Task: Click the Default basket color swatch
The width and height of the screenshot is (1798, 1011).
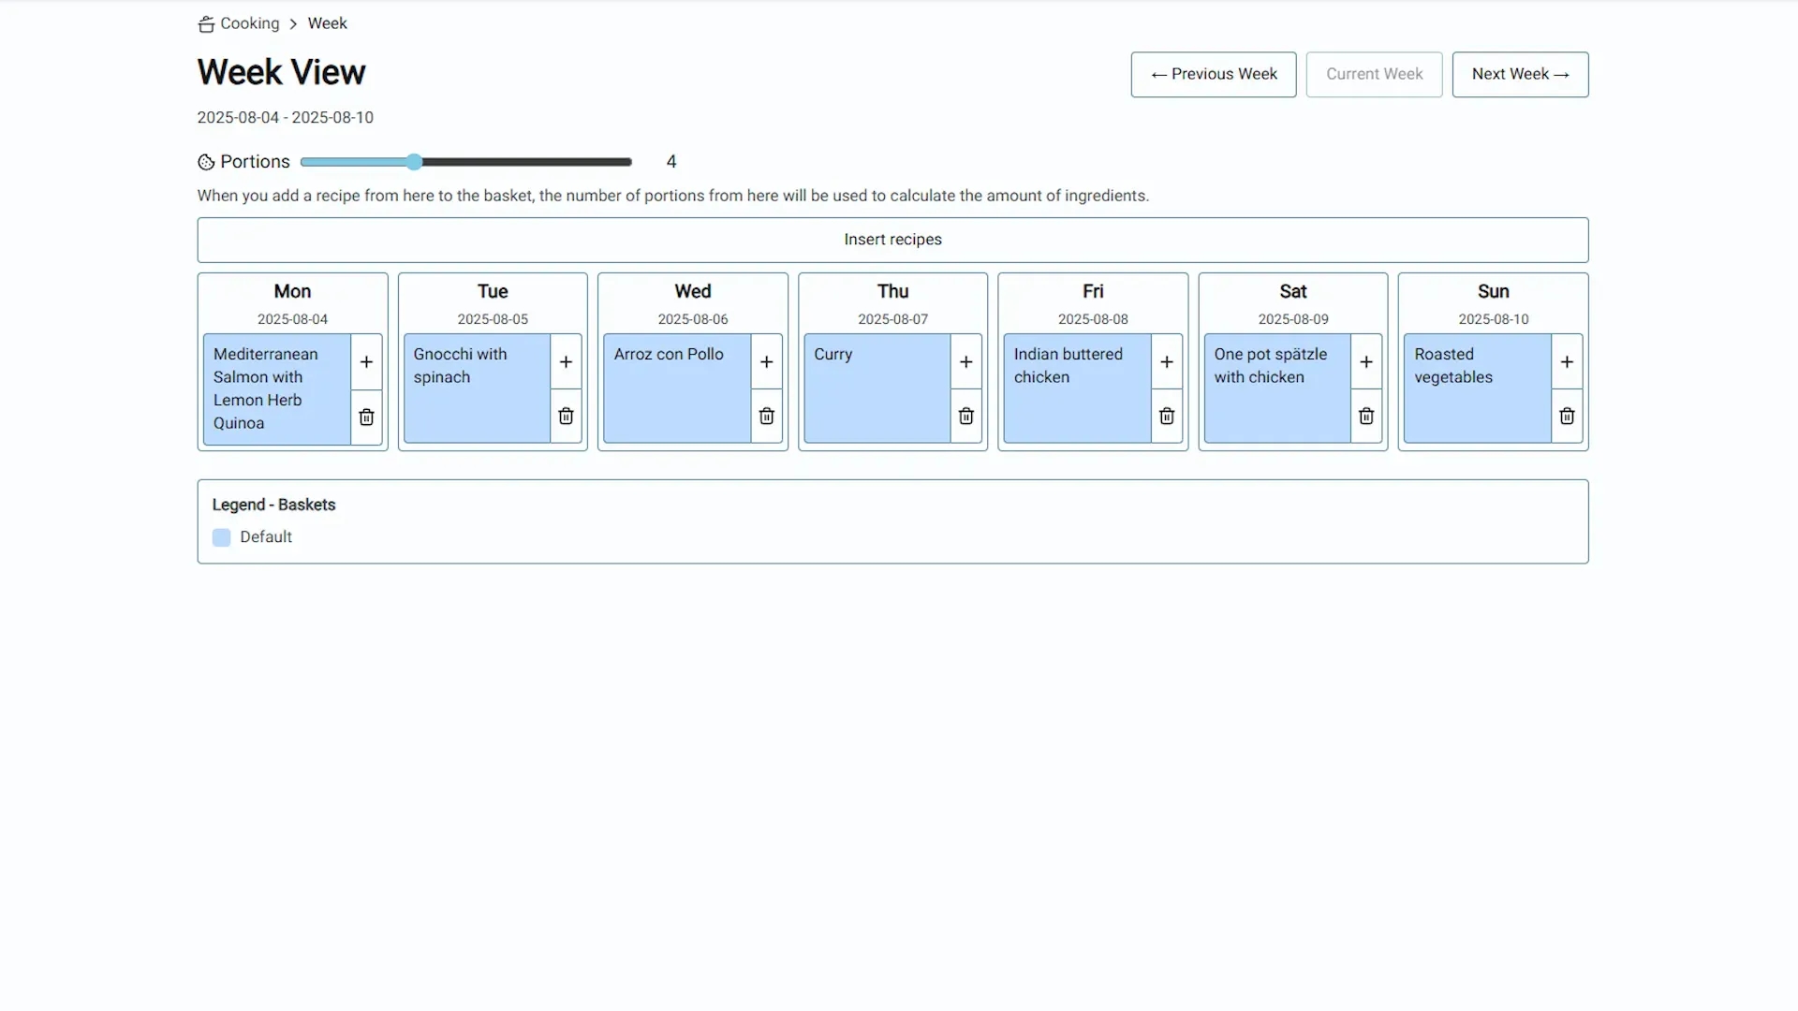Action: (x=221, y=537)
